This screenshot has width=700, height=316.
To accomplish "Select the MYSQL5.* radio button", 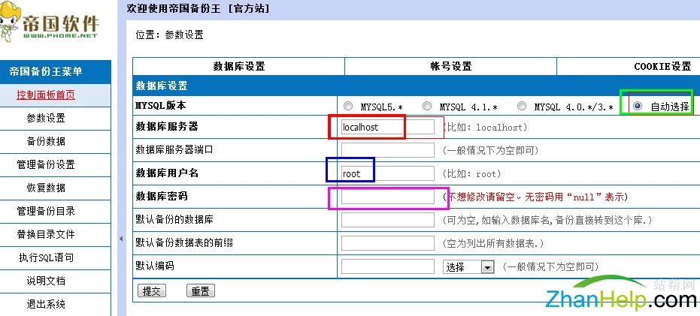I will (348, 106).
